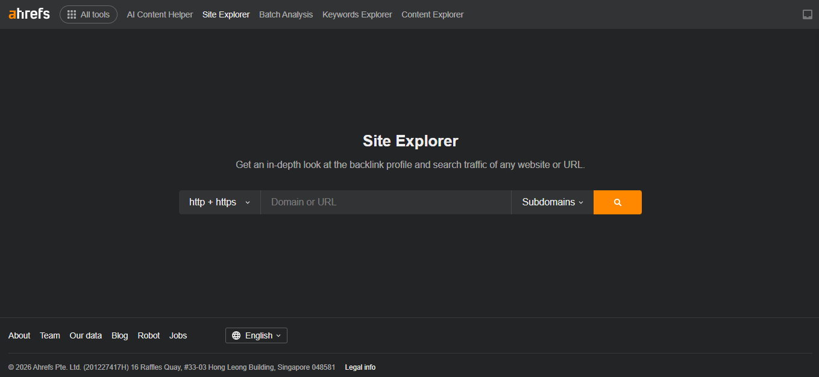The width and height of the screenshot is (819, 377).
Task: Open the All tools grid menu
Action: point(89,14)
